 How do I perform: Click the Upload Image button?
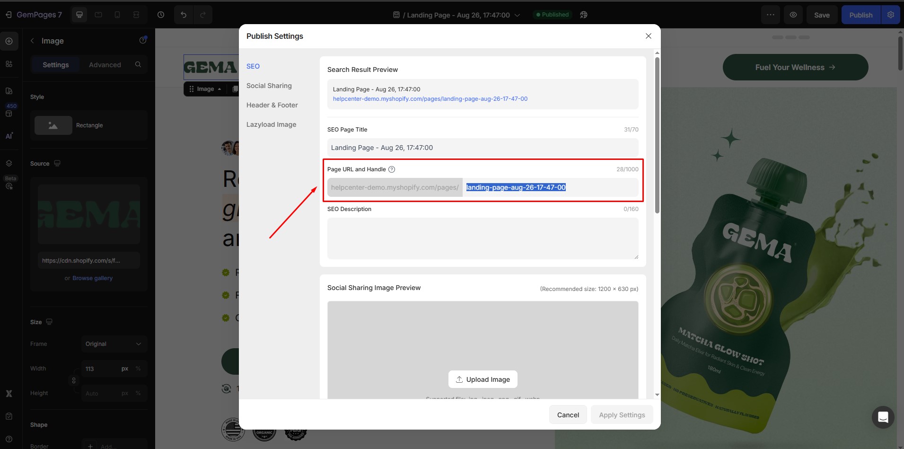click(x=483, y=379)
